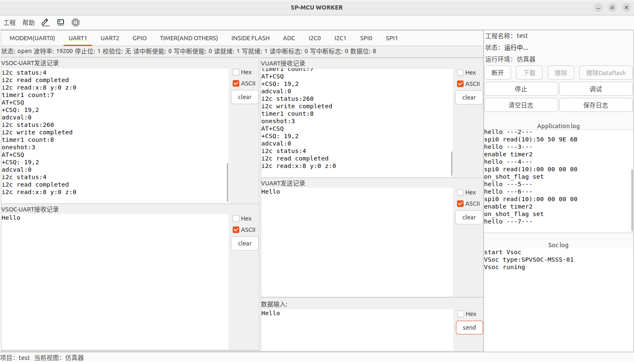Click the monitor simulator icon in toolbar
This screenshot has width=634, height=362.
tap(61, 22)
